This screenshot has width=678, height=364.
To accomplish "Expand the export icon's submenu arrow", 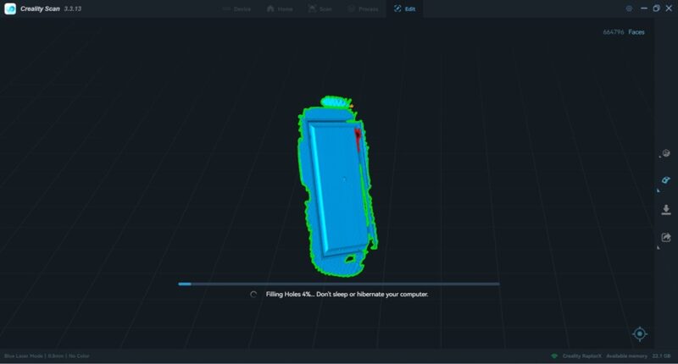I will click(659, 247).
